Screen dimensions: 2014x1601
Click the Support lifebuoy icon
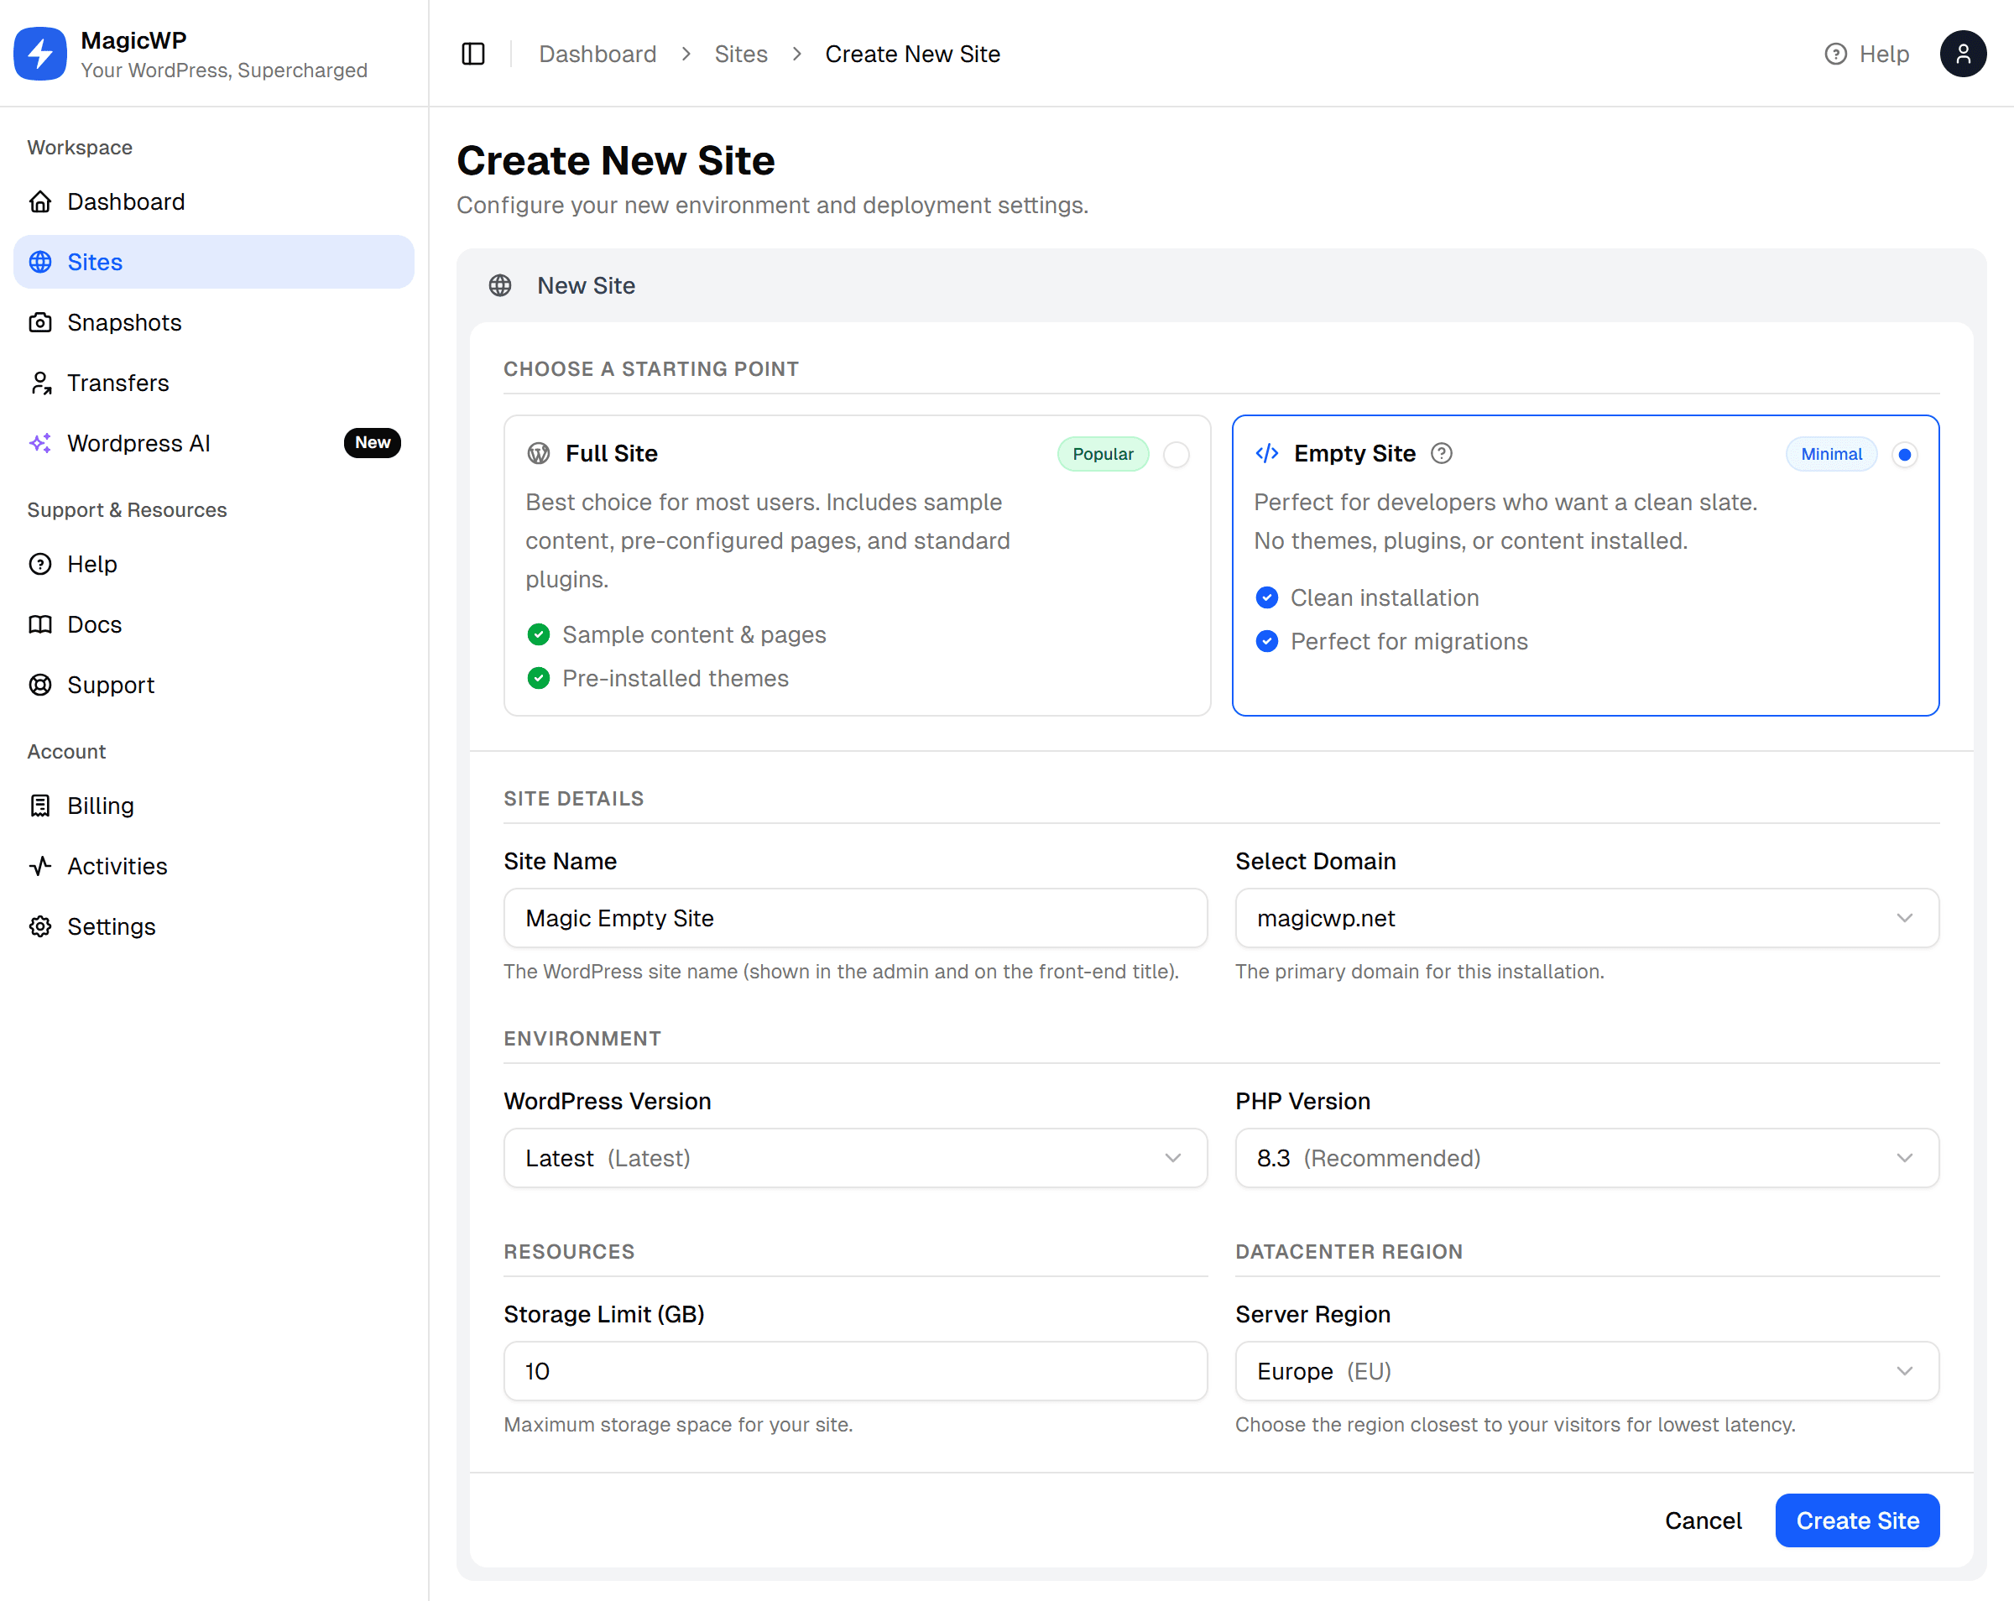(40, 685)
